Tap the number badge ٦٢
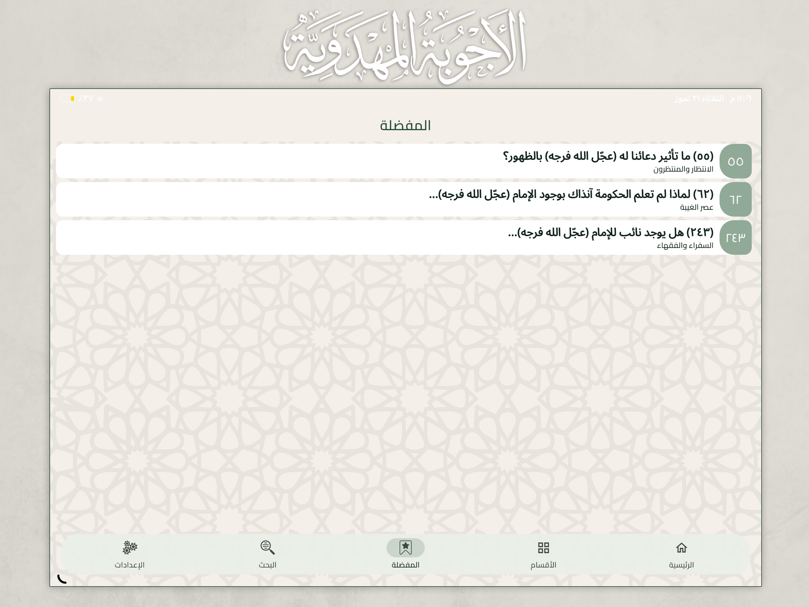Screen dimensions: 809x607 736,199
